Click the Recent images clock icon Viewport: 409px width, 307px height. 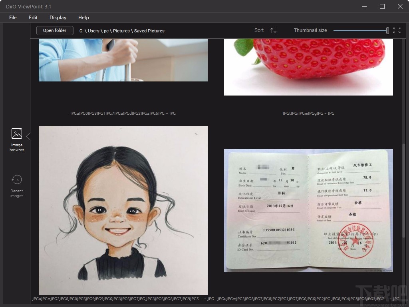pos(16,179)
